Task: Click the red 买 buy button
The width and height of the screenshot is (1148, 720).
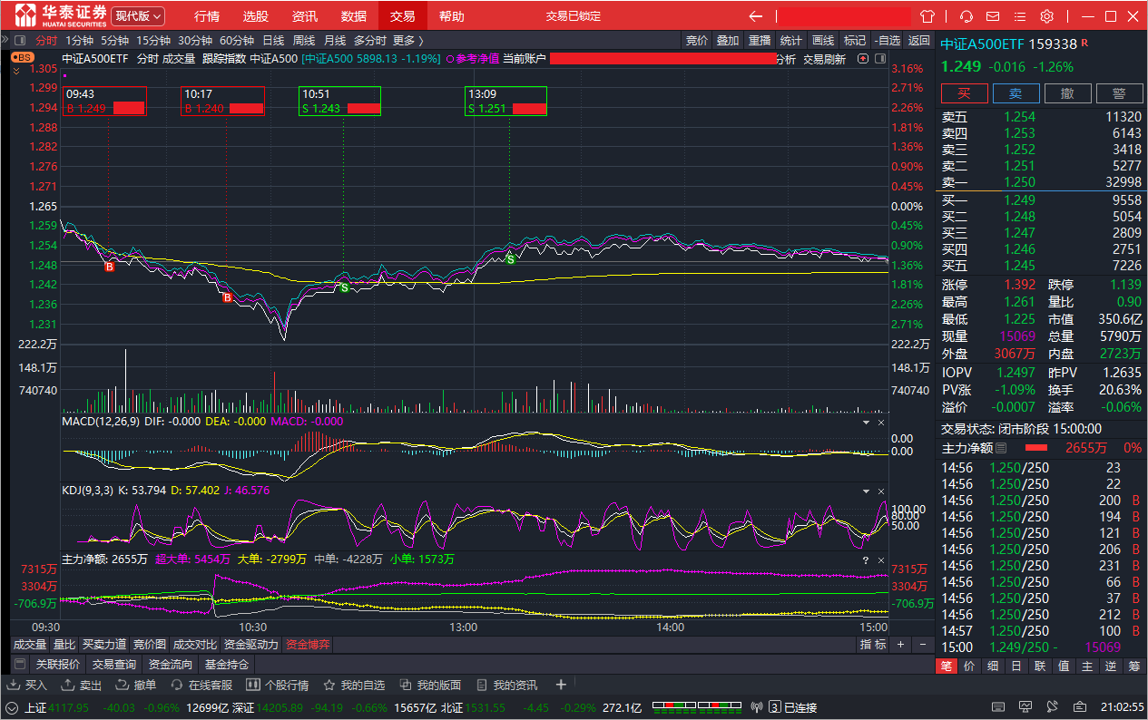Action: coord(964,93)
